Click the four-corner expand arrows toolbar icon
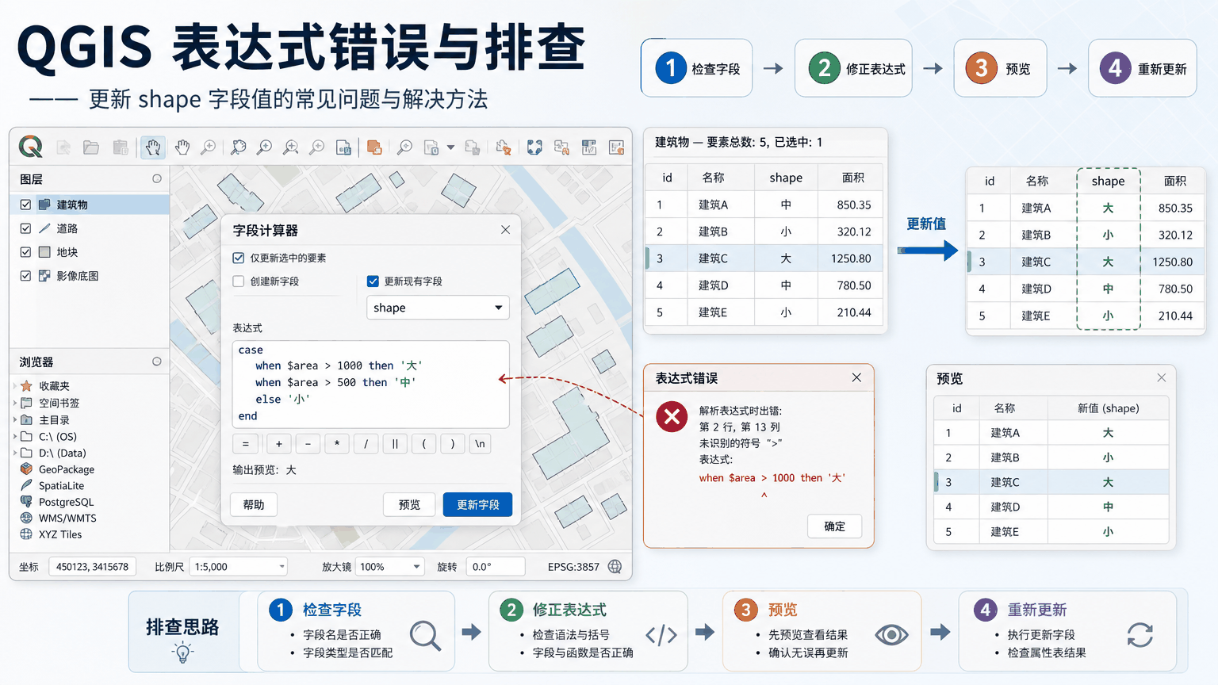Screen dimensions: 1218x685 coord(534,147)
